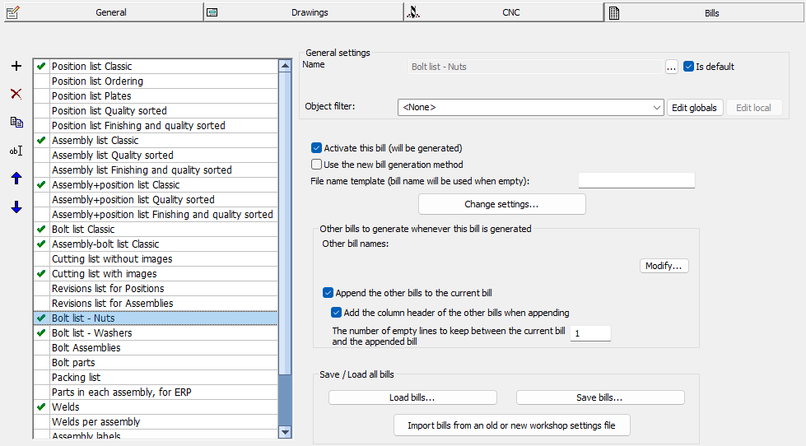
Task: Select Packing list row
Action: click(156, 377)
